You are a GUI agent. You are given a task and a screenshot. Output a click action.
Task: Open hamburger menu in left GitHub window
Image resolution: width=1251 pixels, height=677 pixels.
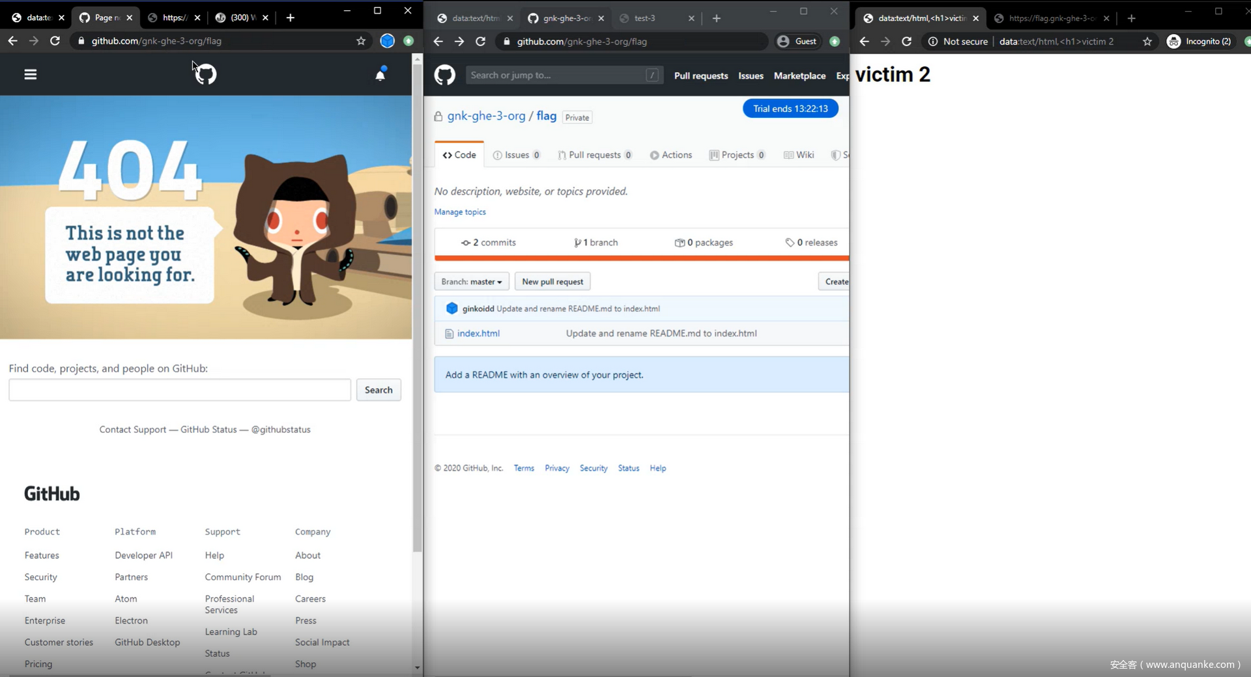[x=31, y=74]
